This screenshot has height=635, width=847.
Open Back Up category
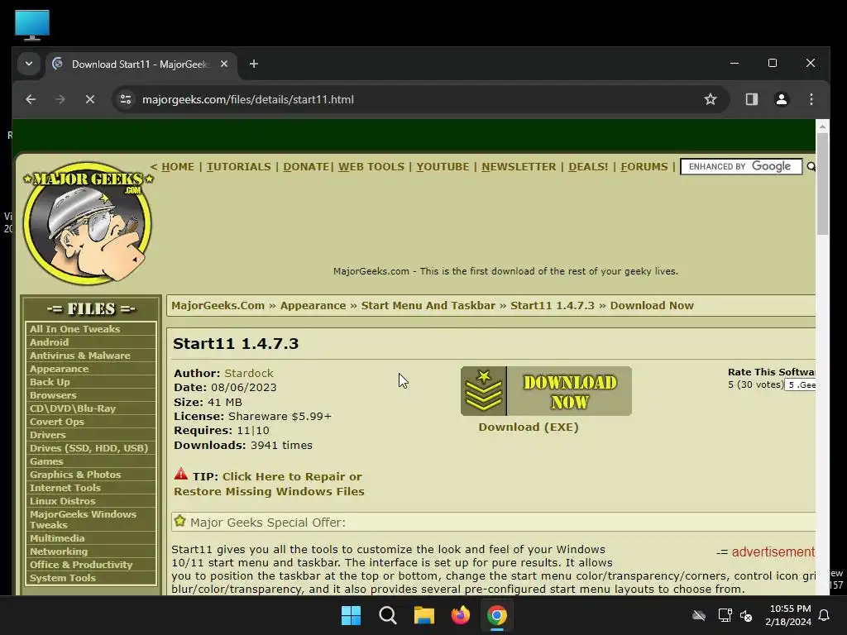[50, 382]
